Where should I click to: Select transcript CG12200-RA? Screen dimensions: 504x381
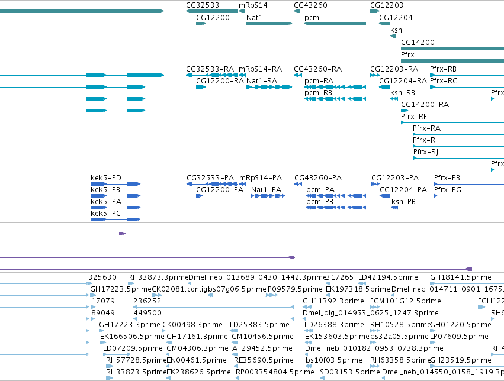(220, 81)
